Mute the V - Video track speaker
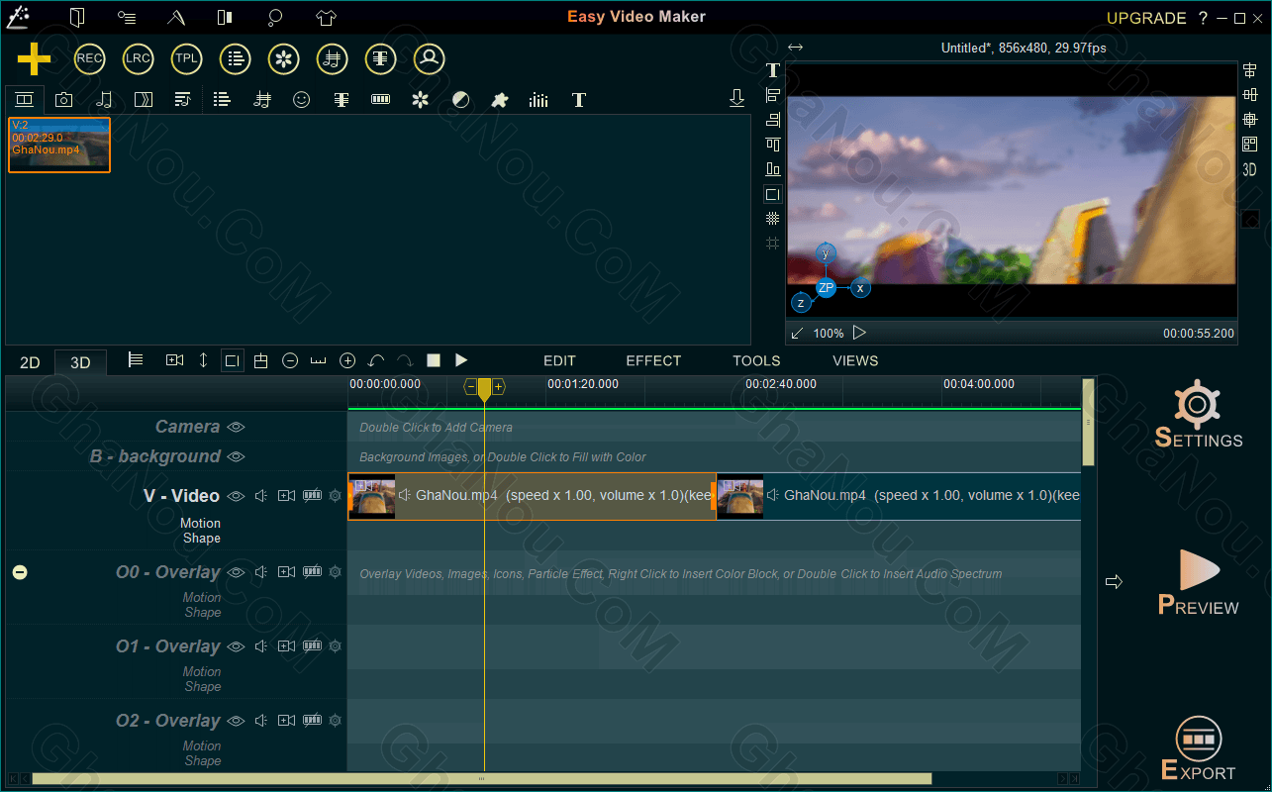This screenshot has height=792, width=1272. pos(261,496)
